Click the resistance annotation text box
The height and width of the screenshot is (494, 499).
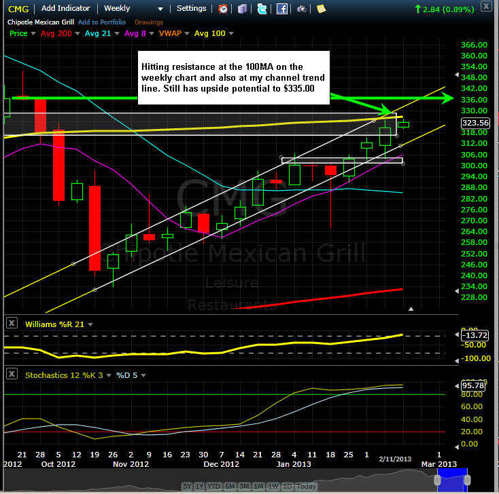[x=234, y=77]
